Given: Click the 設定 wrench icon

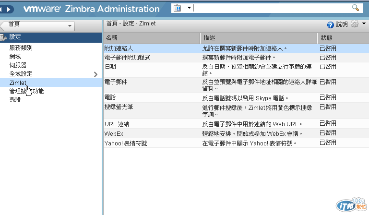Looking at the screenshot, I should [3, 37].
